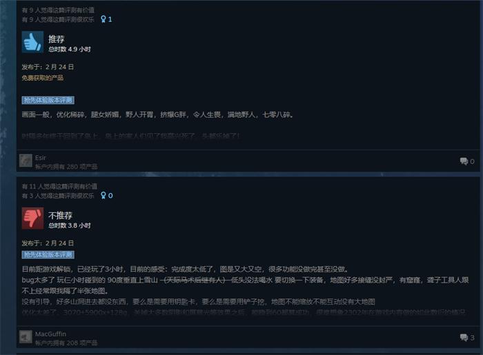Click the first review's 抢先体验版本评测 tag
The width and height of the screenshot is (483, 355).
coord(48,100)
